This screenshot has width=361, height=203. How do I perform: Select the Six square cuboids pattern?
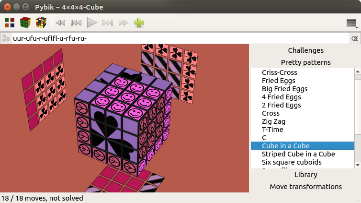click(303, 162)
